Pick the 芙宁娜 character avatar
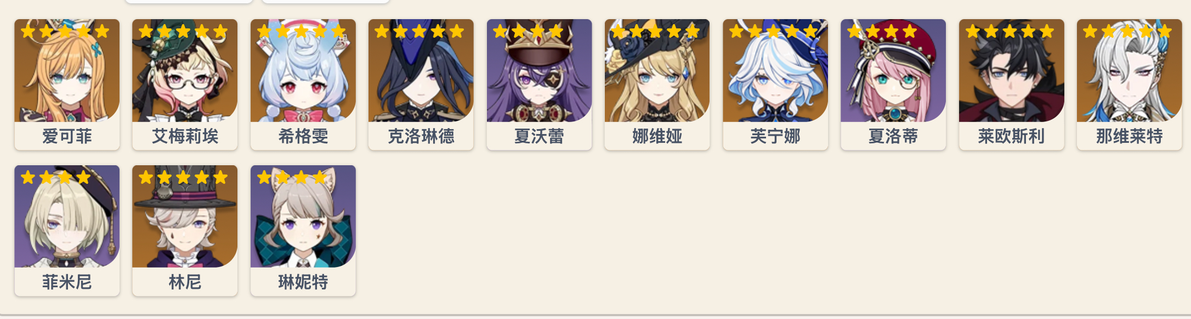1191x319 pixels. (775, 71)
